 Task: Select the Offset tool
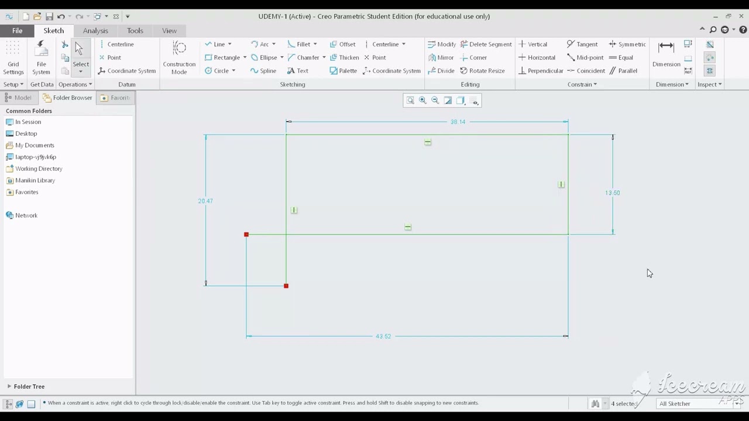[x=342, y=44]
